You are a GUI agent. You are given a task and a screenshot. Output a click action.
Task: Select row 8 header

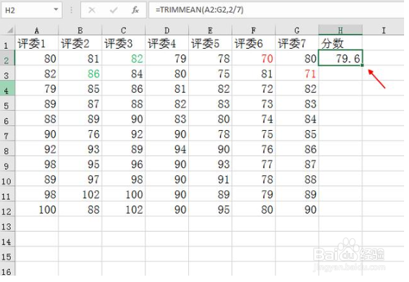7,149
